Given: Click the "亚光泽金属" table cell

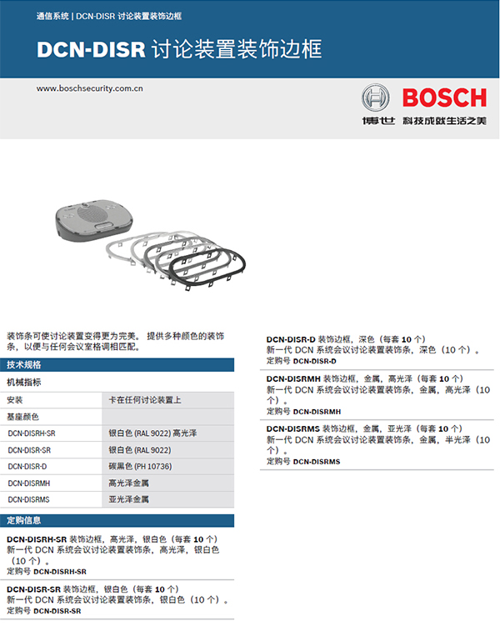Looking at the screenshot, I should click(x=168, y=499).
